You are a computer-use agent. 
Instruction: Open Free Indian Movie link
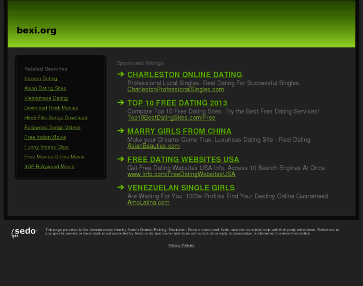(x=45, y=137)
